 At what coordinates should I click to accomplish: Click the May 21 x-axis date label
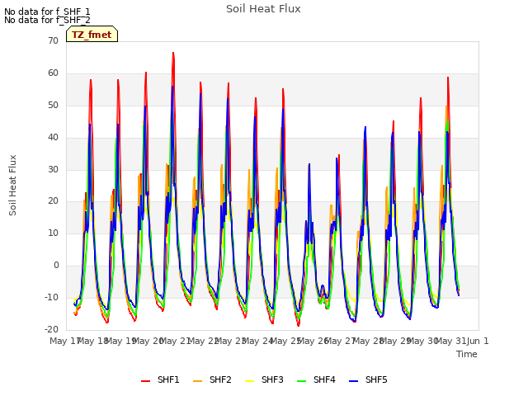tap(175, 341)
